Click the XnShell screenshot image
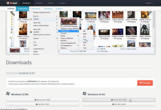The height and width of the screenshot is (110, 161). coord(81,33)
